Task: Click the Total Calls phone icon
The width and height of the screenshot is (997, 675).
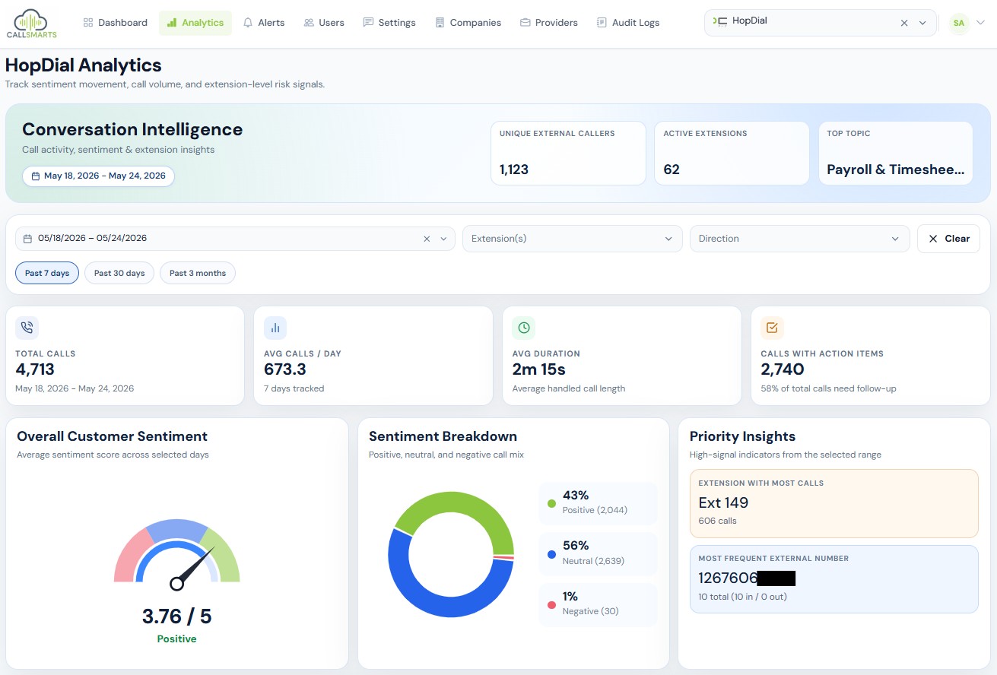Action: point(27,328)
